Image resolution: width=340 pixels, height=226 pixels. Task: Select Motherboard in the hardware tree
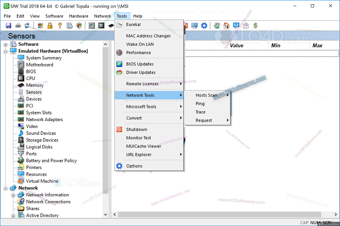[x=39, y=65]
